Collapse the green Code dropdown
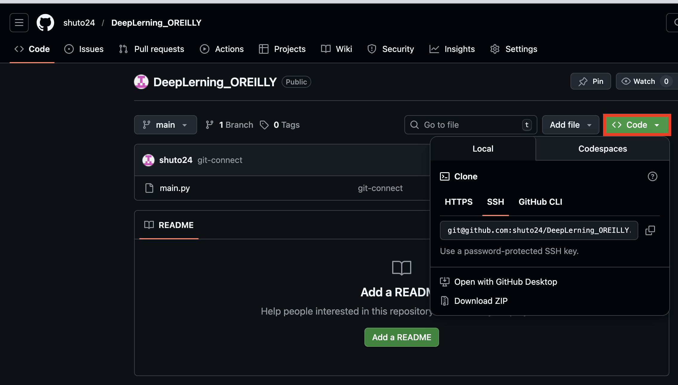 point(636,125)
